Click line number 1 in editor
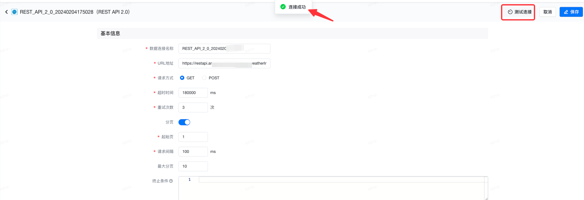 pyautogui.click(x=189, y=179)
